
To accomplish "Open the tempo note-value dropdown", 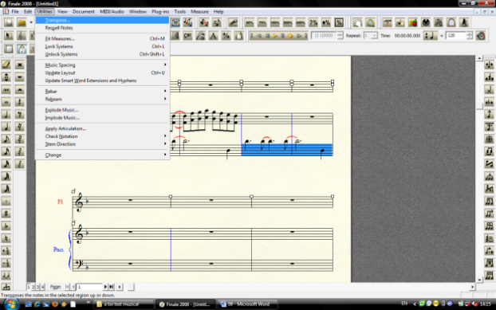I will 430,36.
